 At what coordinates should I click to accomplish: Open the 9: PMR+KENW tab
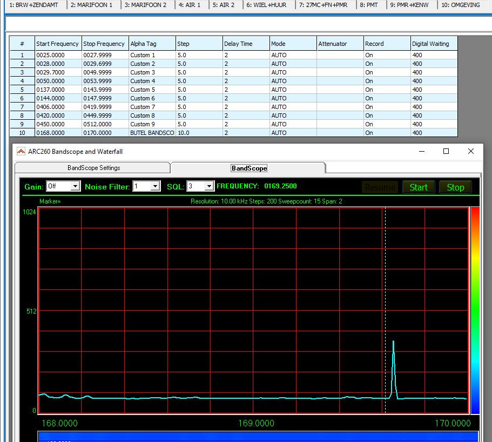tap(409, 5)
